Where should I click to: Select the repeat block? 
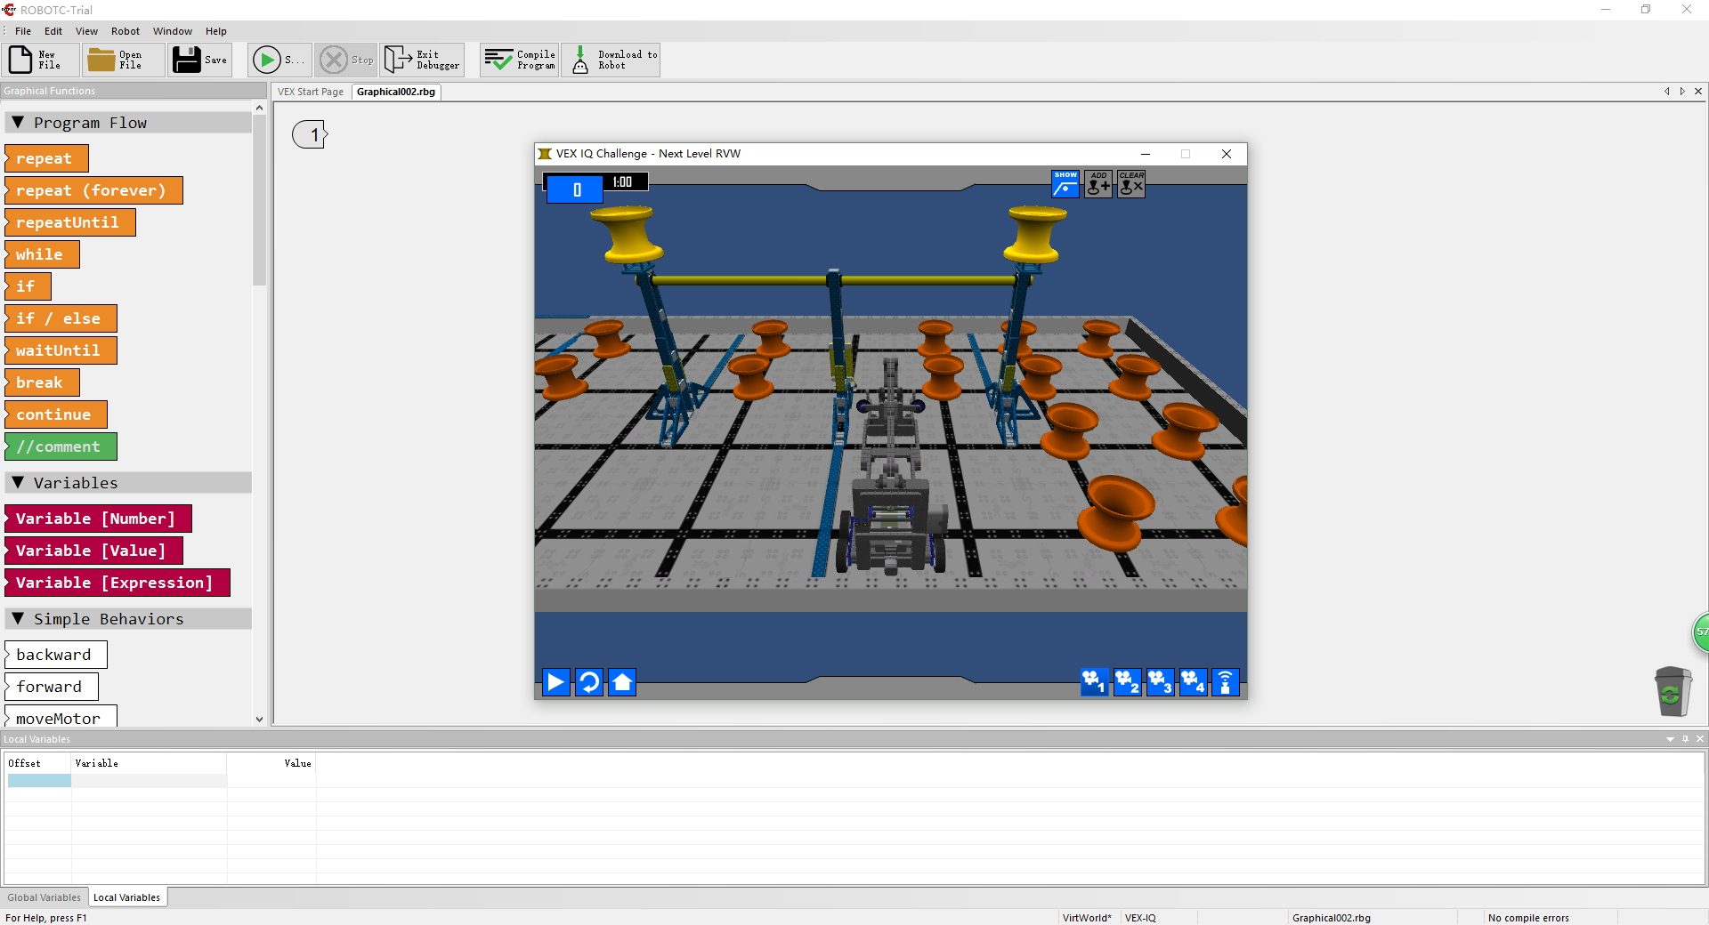click(x=46, y=158)
